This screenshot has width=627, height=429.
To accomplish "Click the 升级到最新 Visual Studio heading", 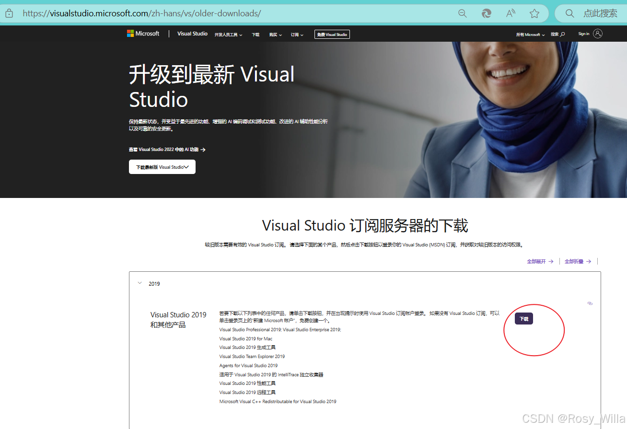I will point(212,87).
